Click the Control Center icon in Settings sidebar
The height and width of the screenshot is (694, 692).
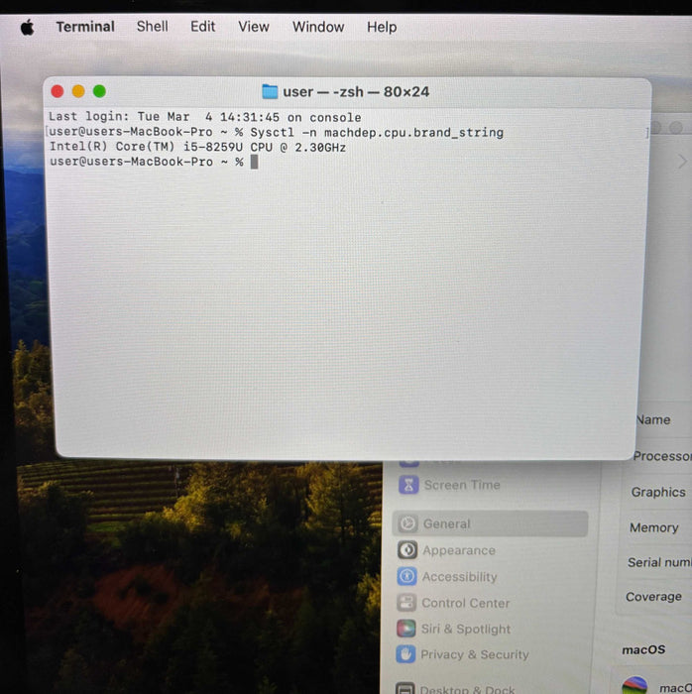(406, 603)
